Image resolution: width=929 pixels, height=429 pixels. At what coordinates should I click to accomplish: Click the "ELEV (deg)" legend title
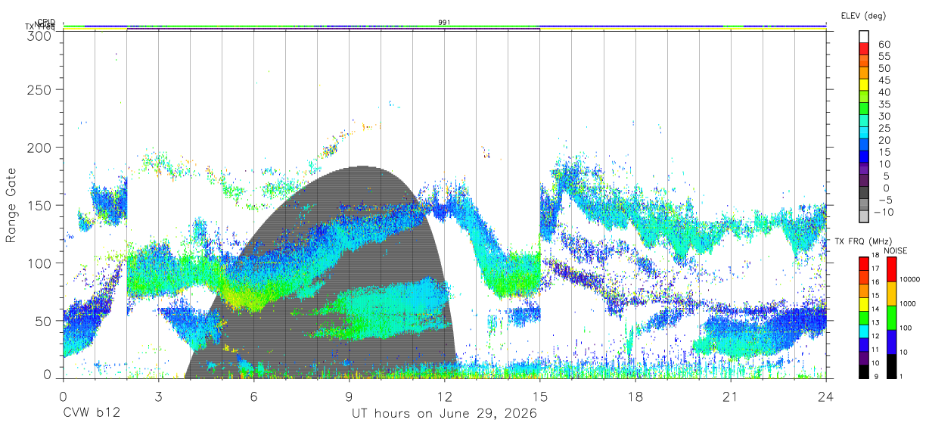(863, 15)
